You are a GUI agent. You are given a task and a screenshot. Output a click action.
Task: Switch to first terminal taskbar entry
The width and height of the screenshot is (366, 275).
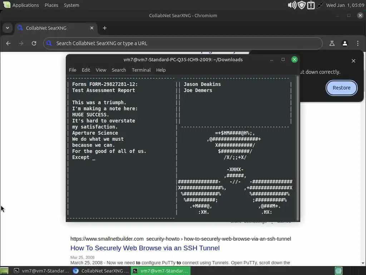pyautogui.click(x=41, y=271)
